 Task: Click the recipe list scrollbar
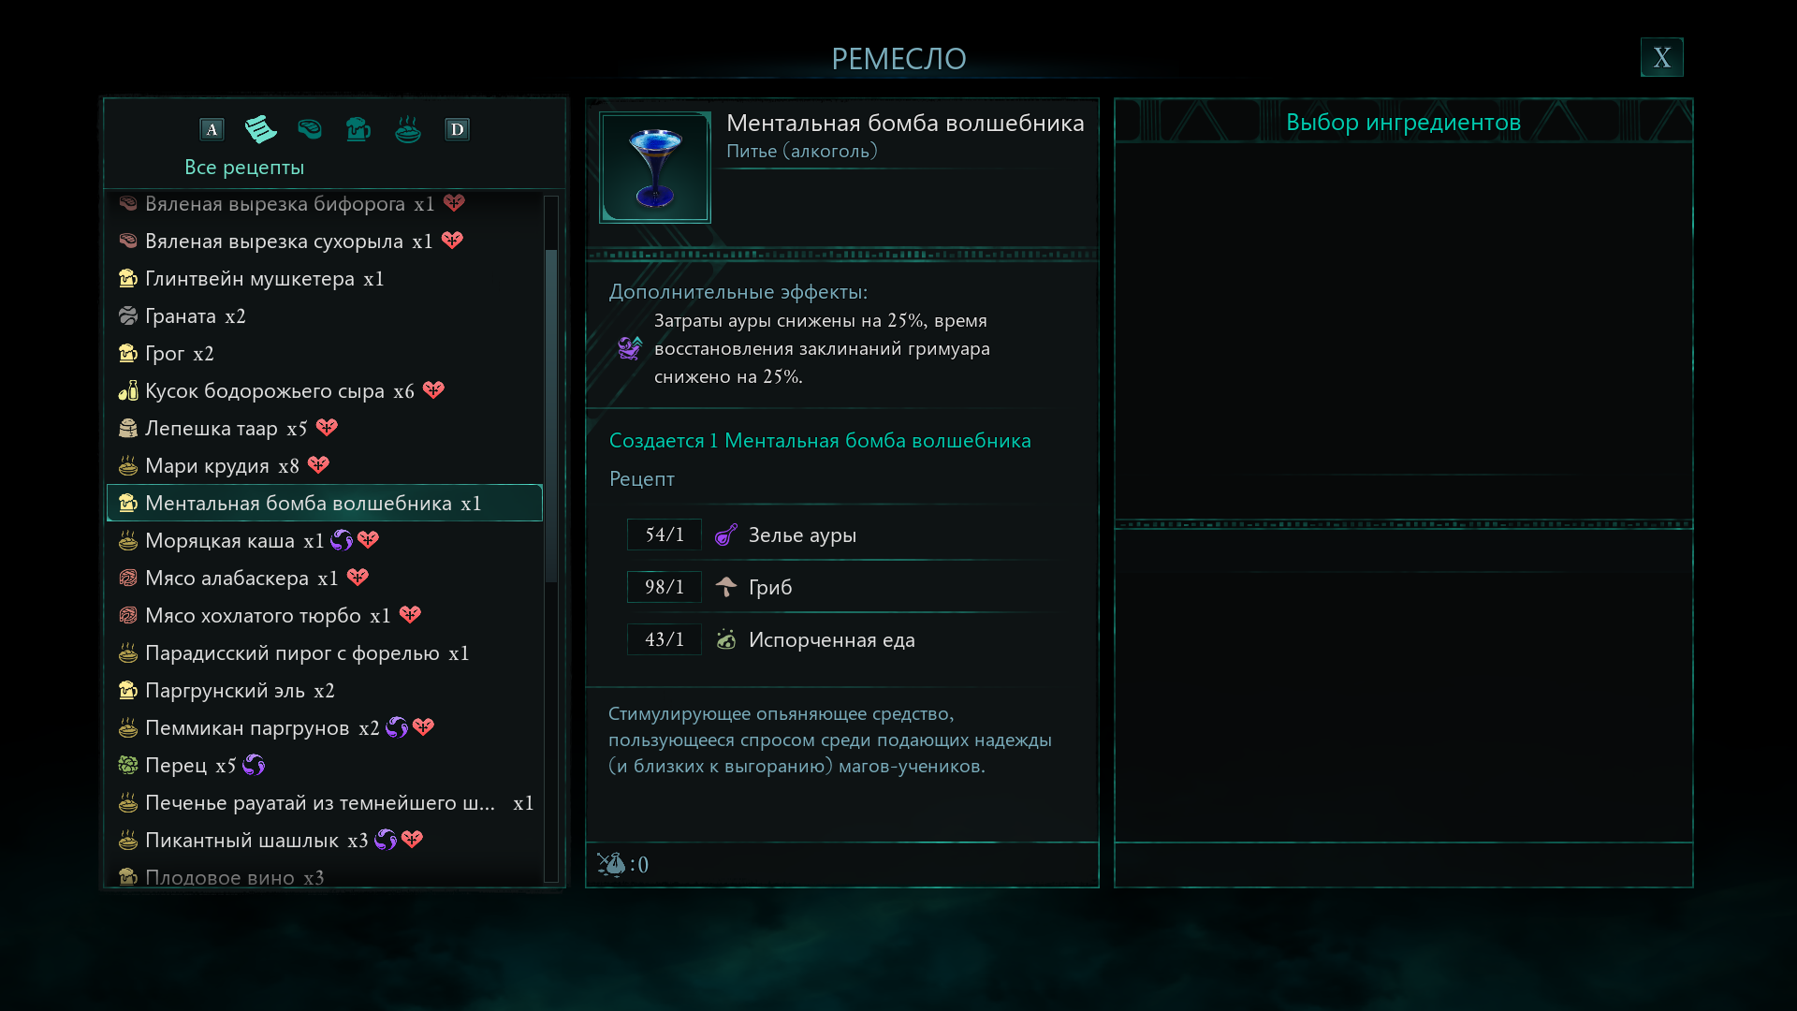(x=551, y=416)
